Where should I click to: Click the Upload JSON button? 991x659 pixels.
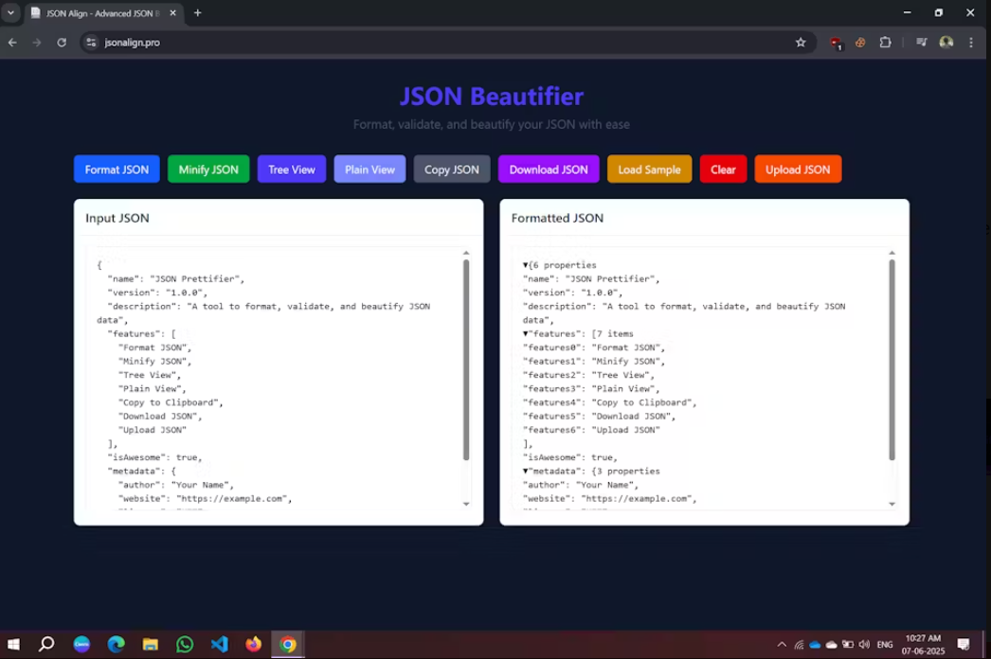tap(798, 169)
